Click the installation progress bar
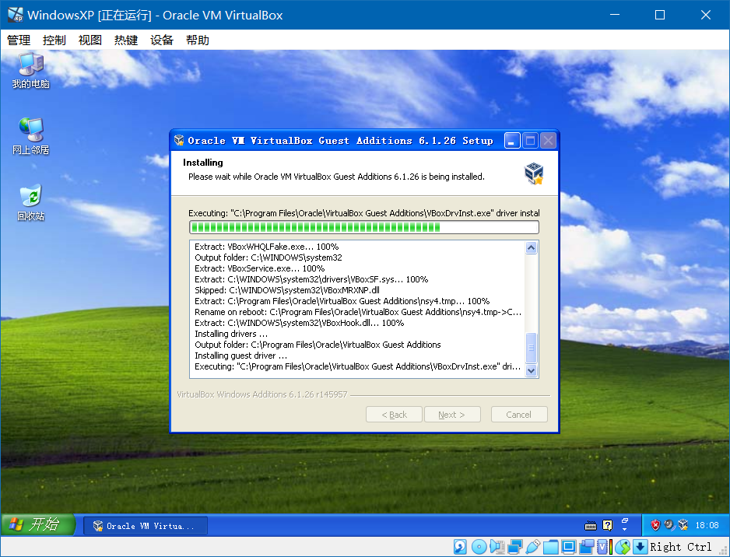The width and height of the screenshot is (730, 557). (364, 227)
